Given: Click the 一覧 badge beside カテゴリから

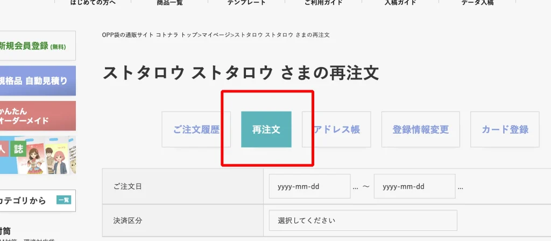Looking at the screenshot, I should click(x=64, y=200).
